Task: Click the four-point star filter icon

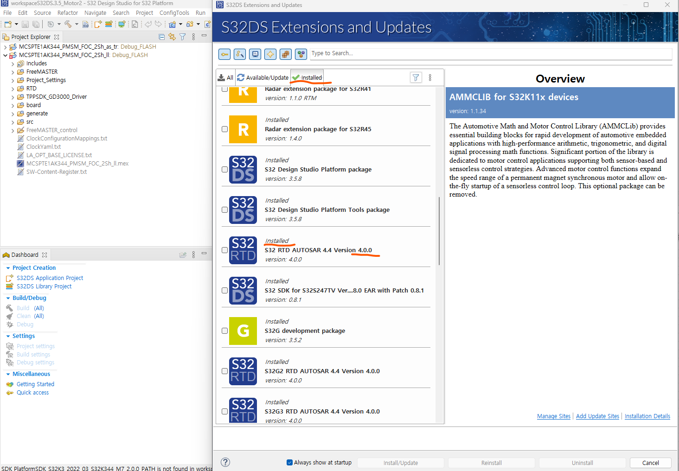Action: click(270, 54)
